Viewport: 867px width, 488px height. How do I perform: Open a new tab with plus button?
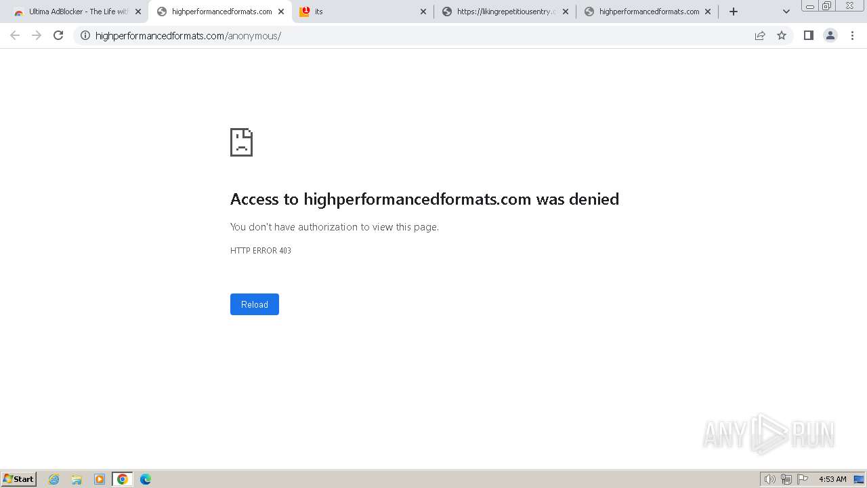734,12
